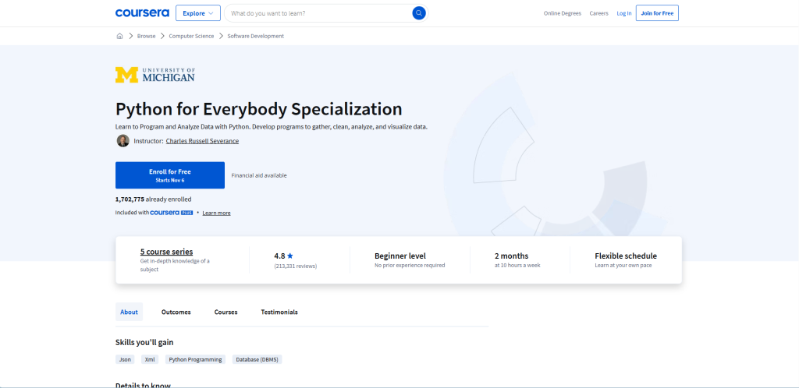Click the Log In link

pos(624,14)
